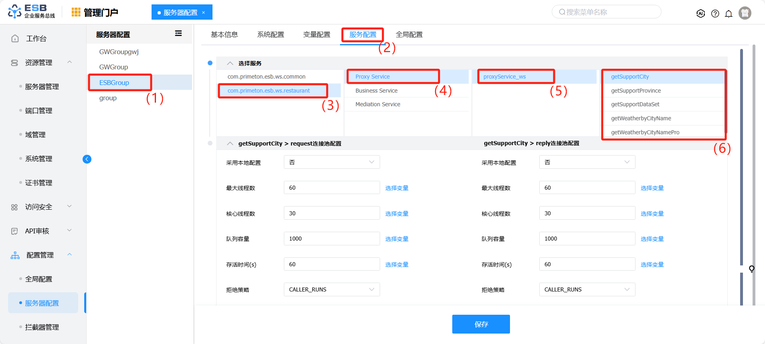Viewport: 765px width, 344px height.
Task: Close the 服务器配置 tab
Action: (x=204, y=12)
